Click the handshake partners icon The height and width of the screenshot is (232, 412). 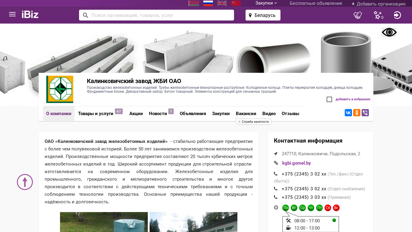[357, 15]
